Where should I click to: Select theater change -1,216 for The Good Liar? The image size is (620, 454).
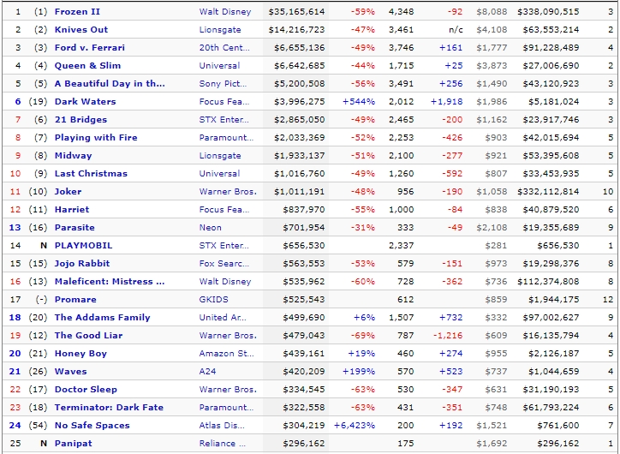pos(448,335)
